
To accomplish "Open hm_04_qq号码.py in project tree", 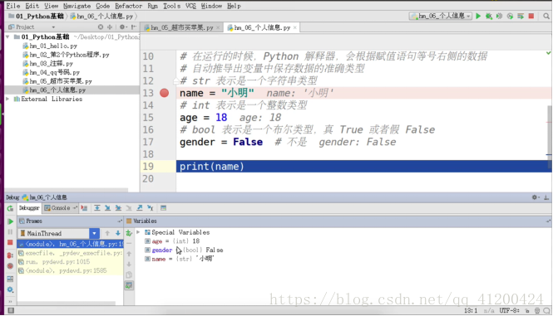I will 55,72.
